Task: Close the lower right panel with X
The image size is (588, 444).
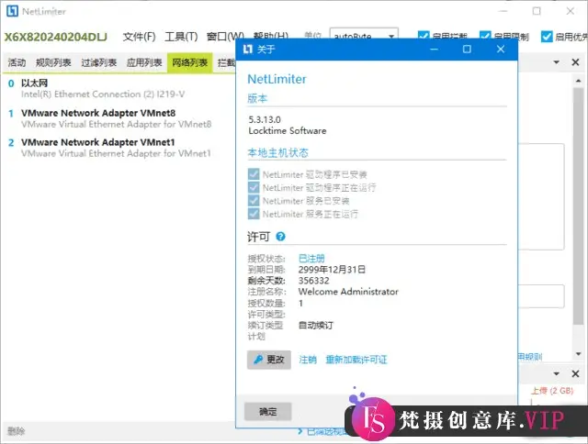Action: [x=575, y=373]
